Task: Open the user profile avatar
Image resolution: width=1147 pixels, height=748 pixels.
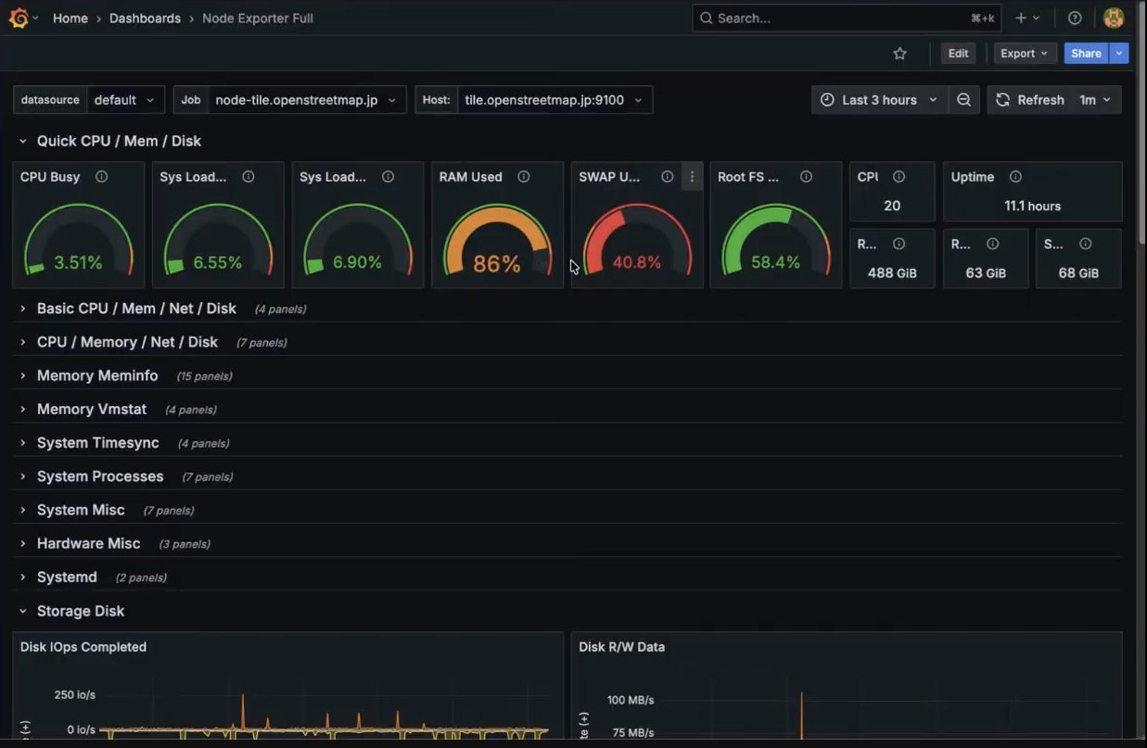Action: 1114,18
